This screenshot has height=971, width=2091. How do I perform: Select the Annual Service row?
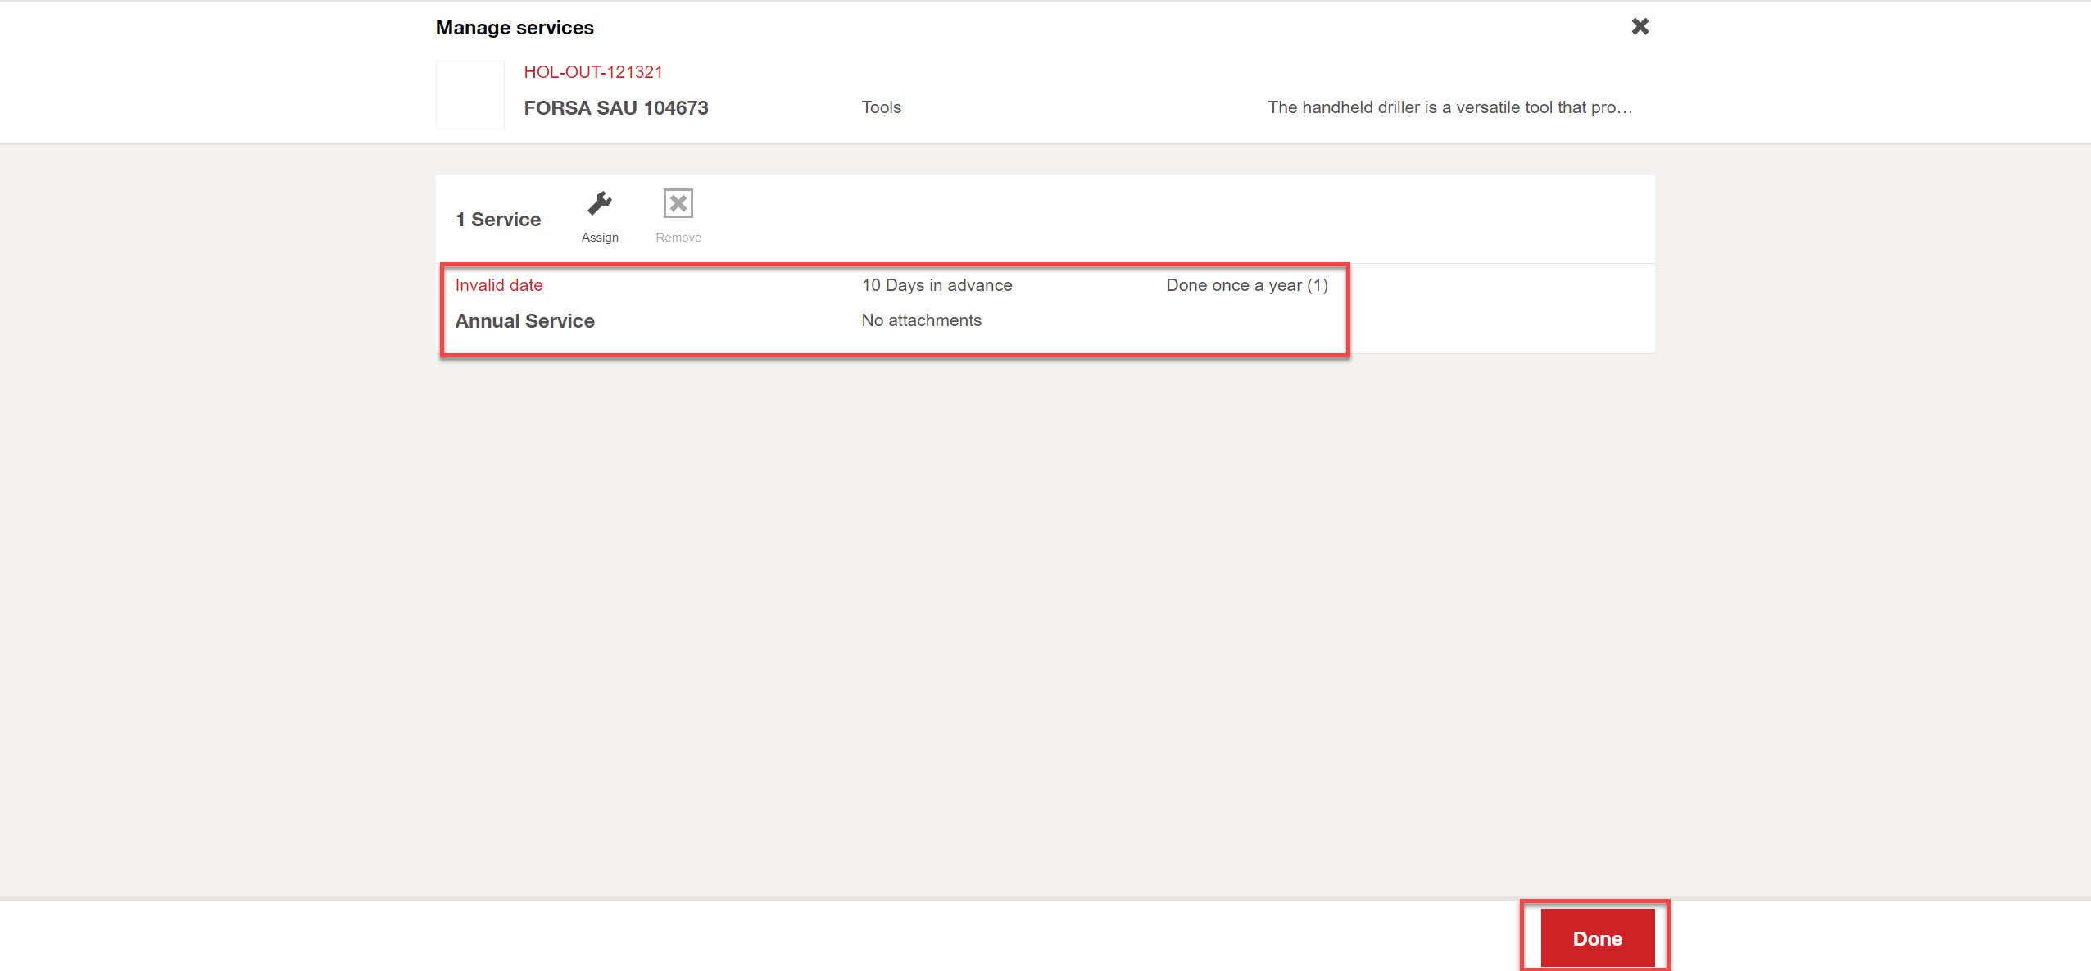click(x=1045, y=309)
